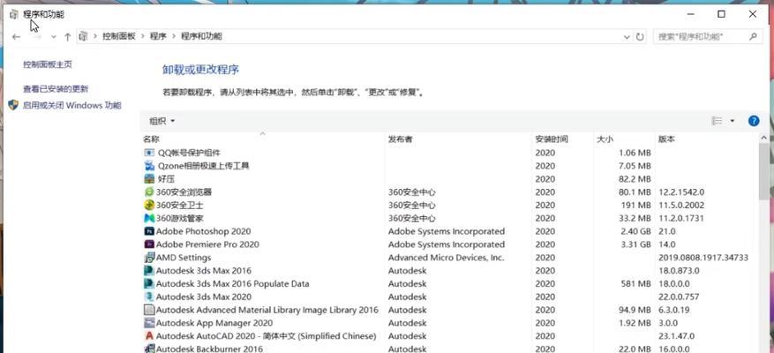The image size is (774, 353).
Task: Click the 搜索"程序和功能" search box
Action: pos(708,36)
